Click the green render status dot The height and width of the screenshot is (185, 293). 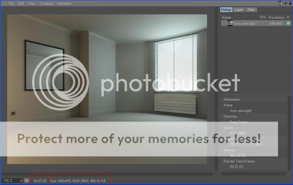pyautogui.click(x=288, y=23)
